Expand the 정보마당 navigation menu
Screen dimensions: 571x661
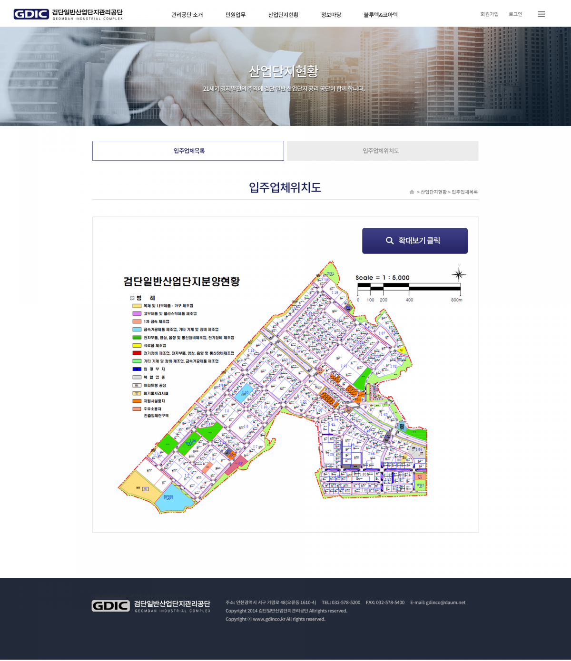click(x=331, y=15)
